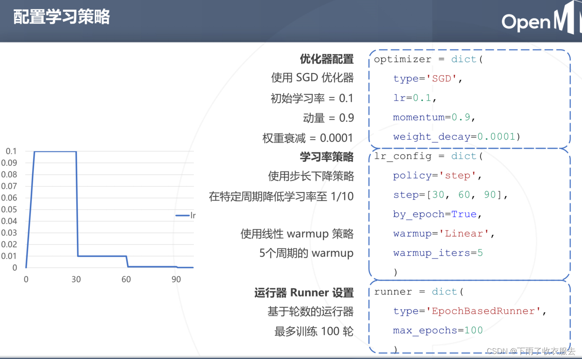The width and height of the screenshot is (582, 359).
Task: Expand the 优化器配置 section heading
Action: coord(327,59)
